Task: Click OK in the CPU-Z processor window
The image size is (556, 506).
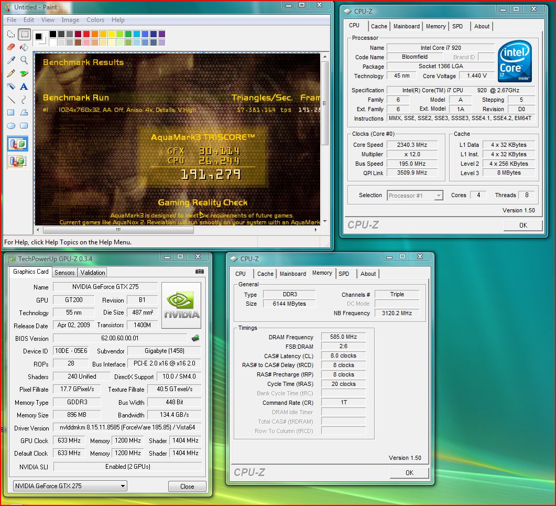Action: tap(523, 225)
